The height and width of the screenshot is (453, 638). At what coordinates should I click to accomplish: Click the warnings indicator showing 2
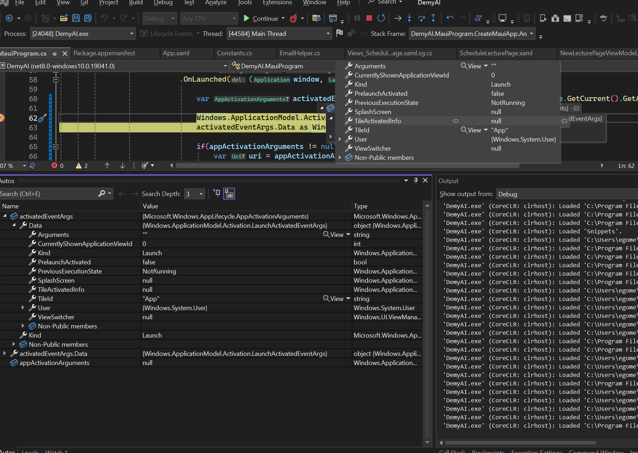coord(82,166)
